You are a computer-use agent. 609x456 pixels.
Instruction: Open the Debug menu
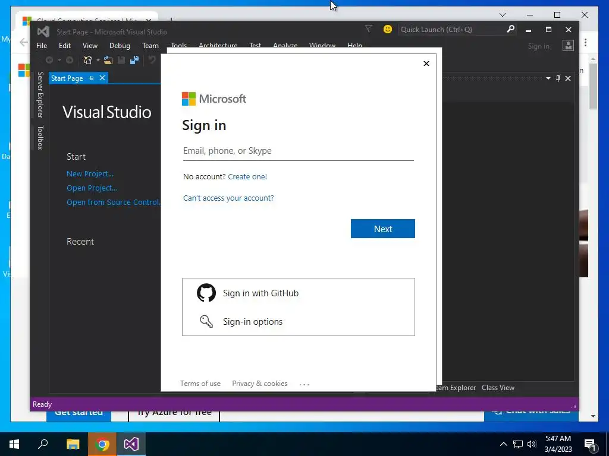coord(120,45)
